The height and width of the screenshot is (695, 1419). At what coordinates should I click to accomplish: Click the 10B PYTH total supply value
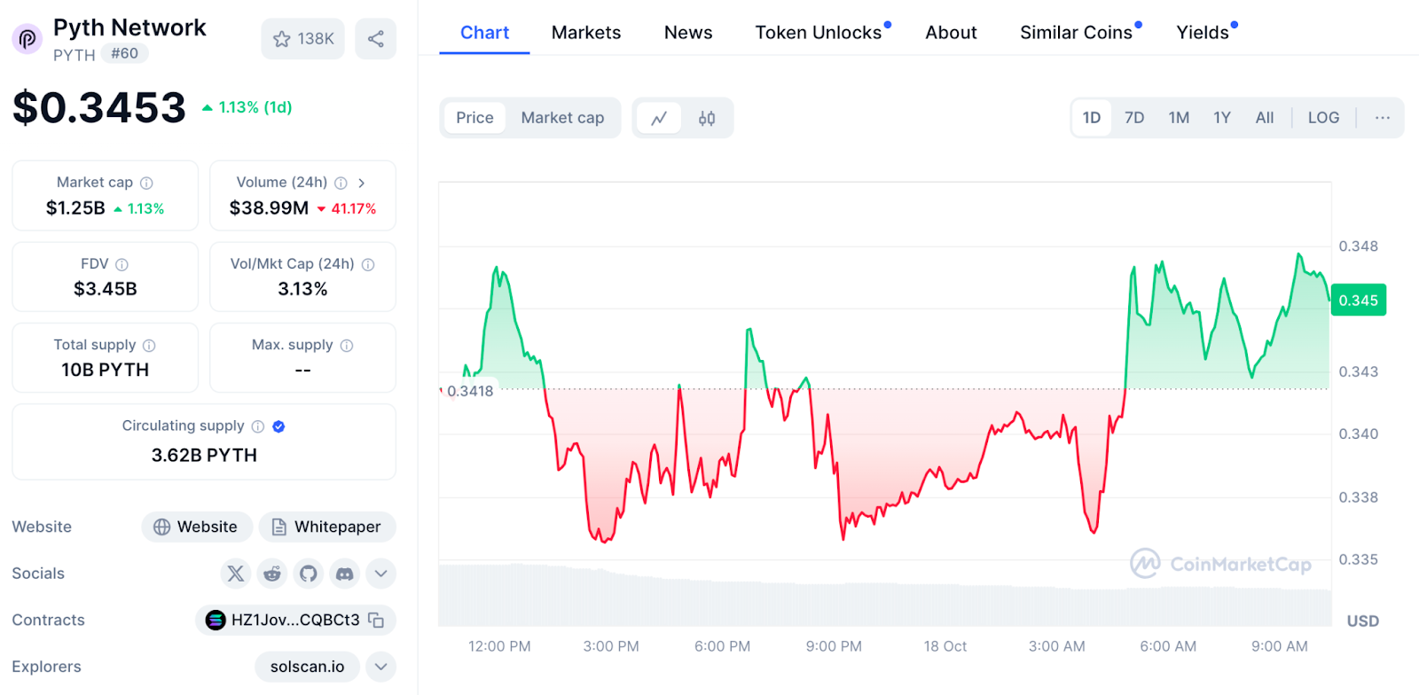(x=106, y=370)
